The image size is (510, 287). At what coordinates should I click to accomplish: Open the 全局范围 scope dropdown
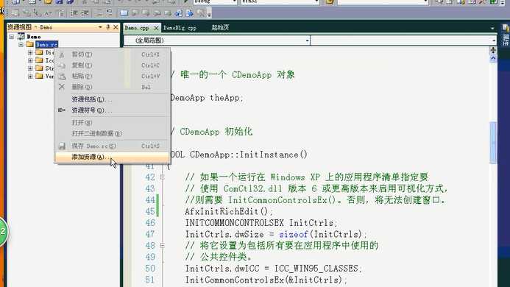307,40
